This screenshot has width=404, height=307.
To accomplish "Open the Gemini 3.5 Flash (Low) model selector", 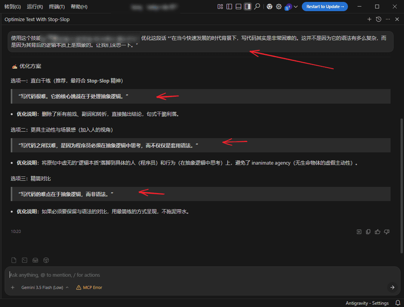I will point(45,287).
